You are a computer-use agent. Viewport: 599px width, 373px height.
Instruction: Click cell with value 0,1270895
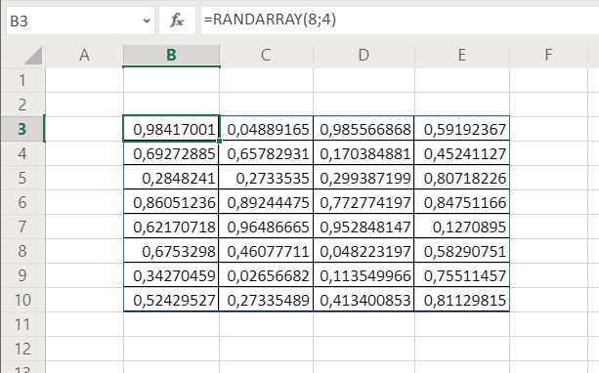[x=462, y=227]
